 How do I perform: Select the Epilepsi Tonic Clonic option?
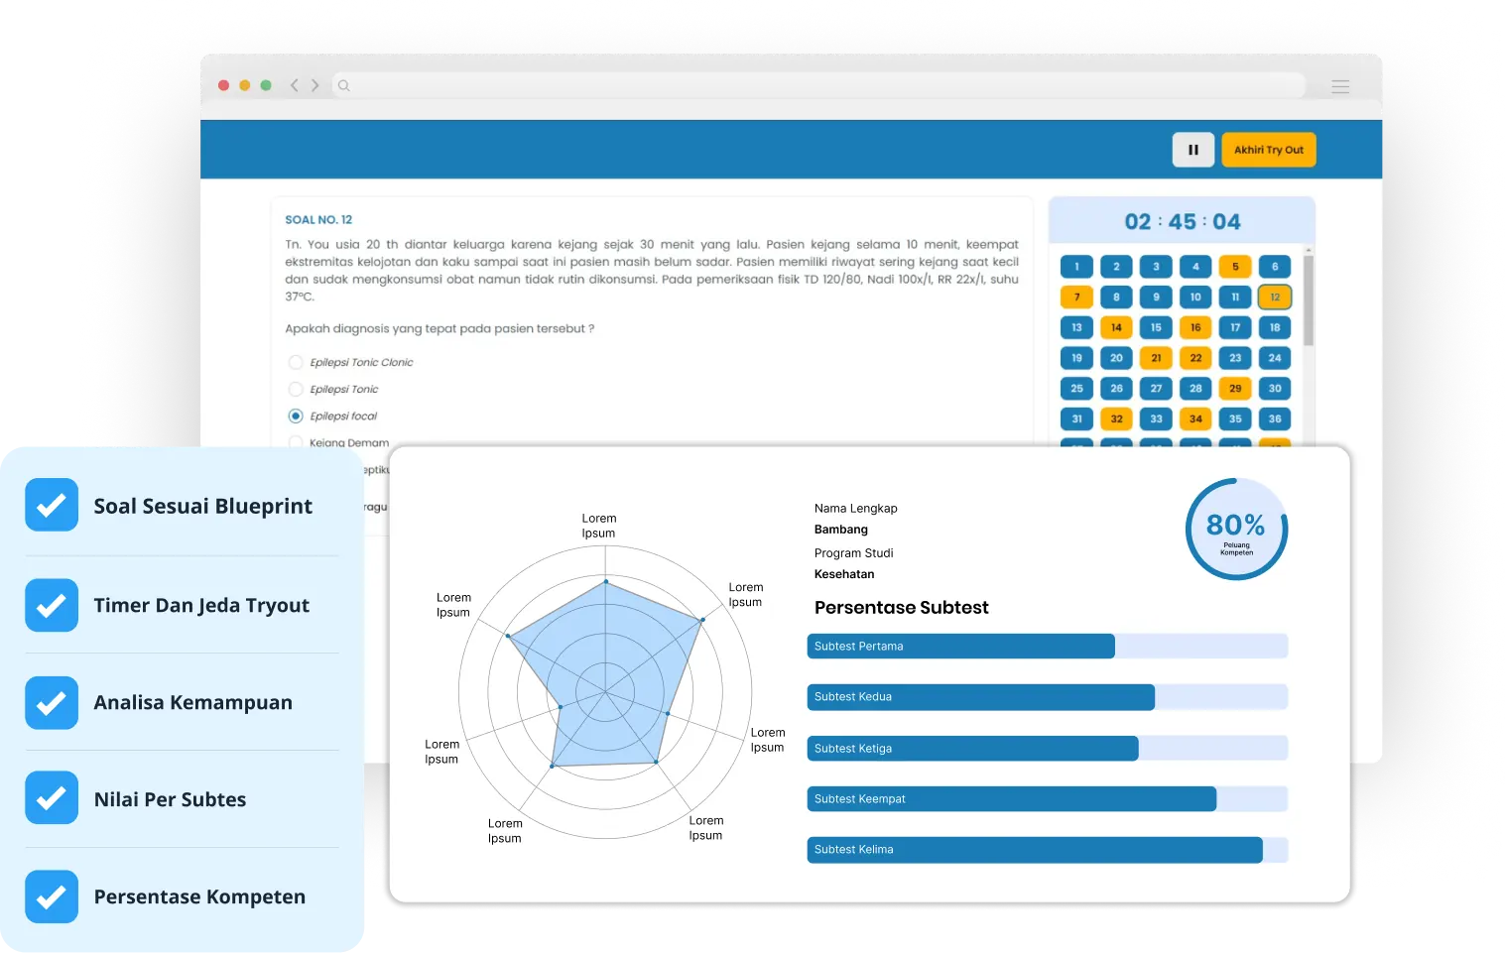point(296,362)
